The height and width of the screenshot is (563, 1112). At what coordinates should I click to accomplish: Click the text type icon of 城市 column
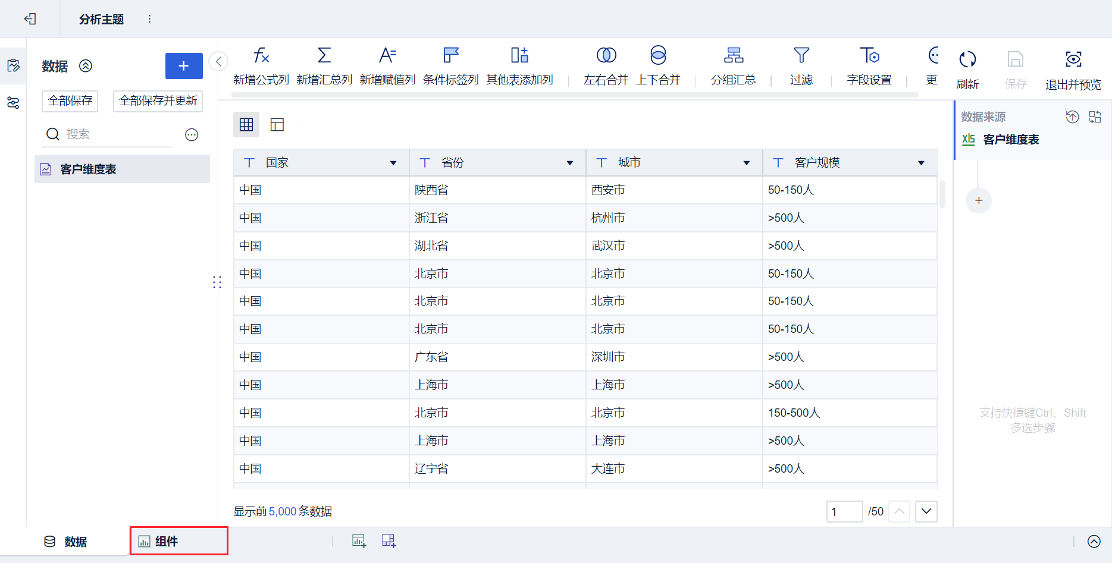pos(602,163)
